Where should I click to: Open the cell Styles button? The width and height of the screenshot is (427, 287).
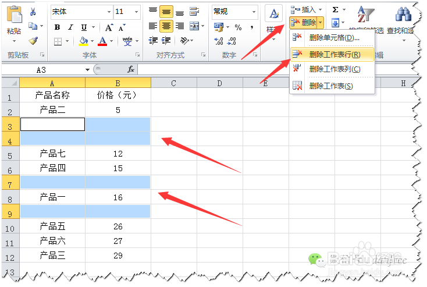click(273, 23)
